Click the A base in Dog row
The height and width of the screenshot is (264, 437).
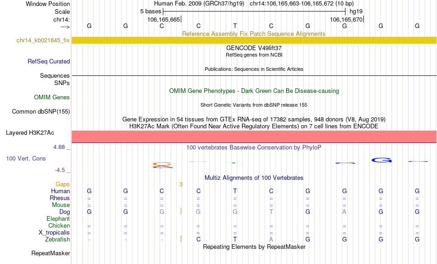344,212
